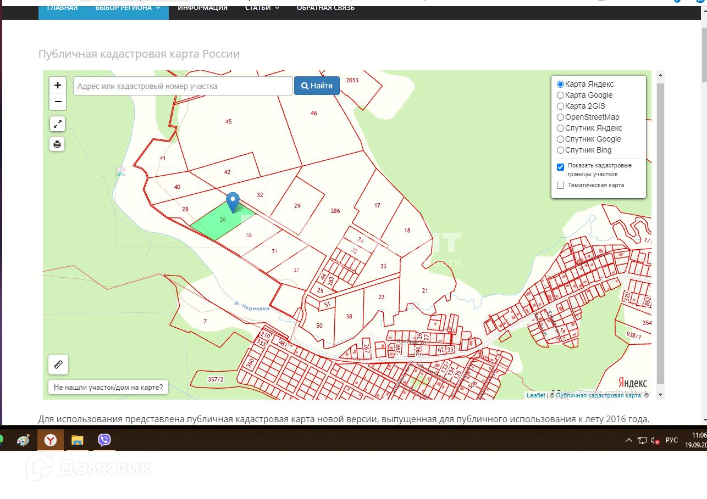The width and height of the screenshot is (707, 499).
Task: Open the Информация menu item
Action: coord(202,8)
